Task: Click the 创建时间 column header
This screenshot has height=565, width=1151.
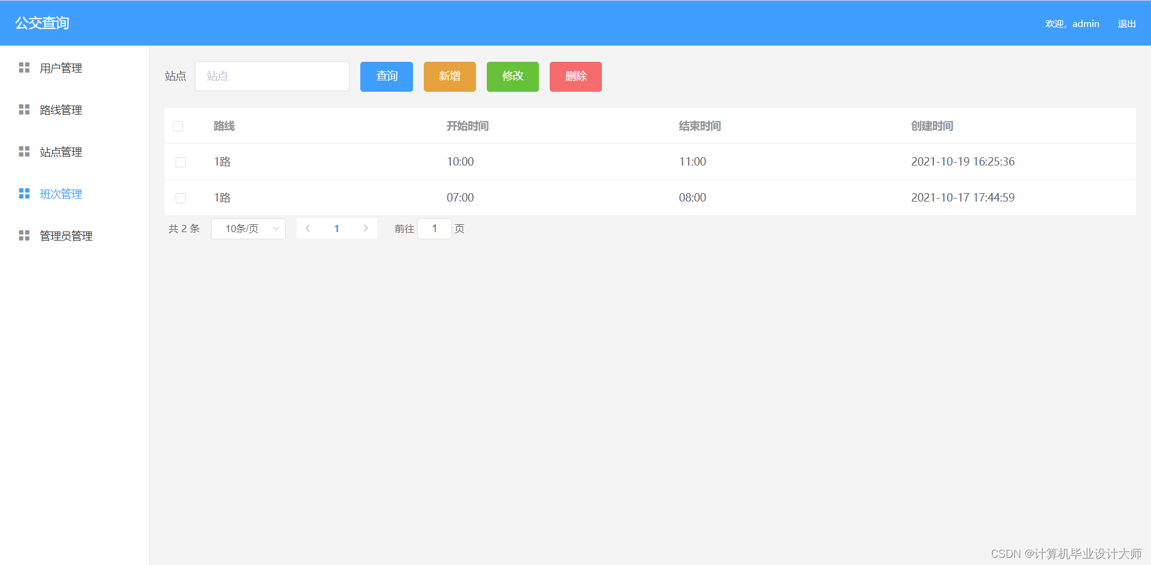Action: (x=932, y=126)
